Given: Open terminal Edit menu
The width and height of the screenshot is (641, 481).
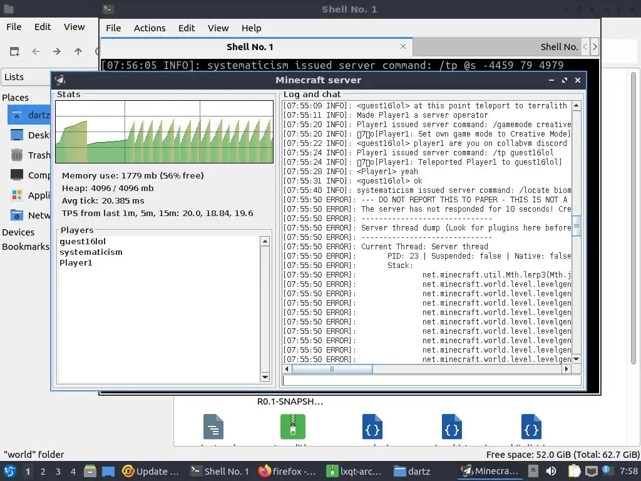Looking at the screenshot, I should point(187,28).
